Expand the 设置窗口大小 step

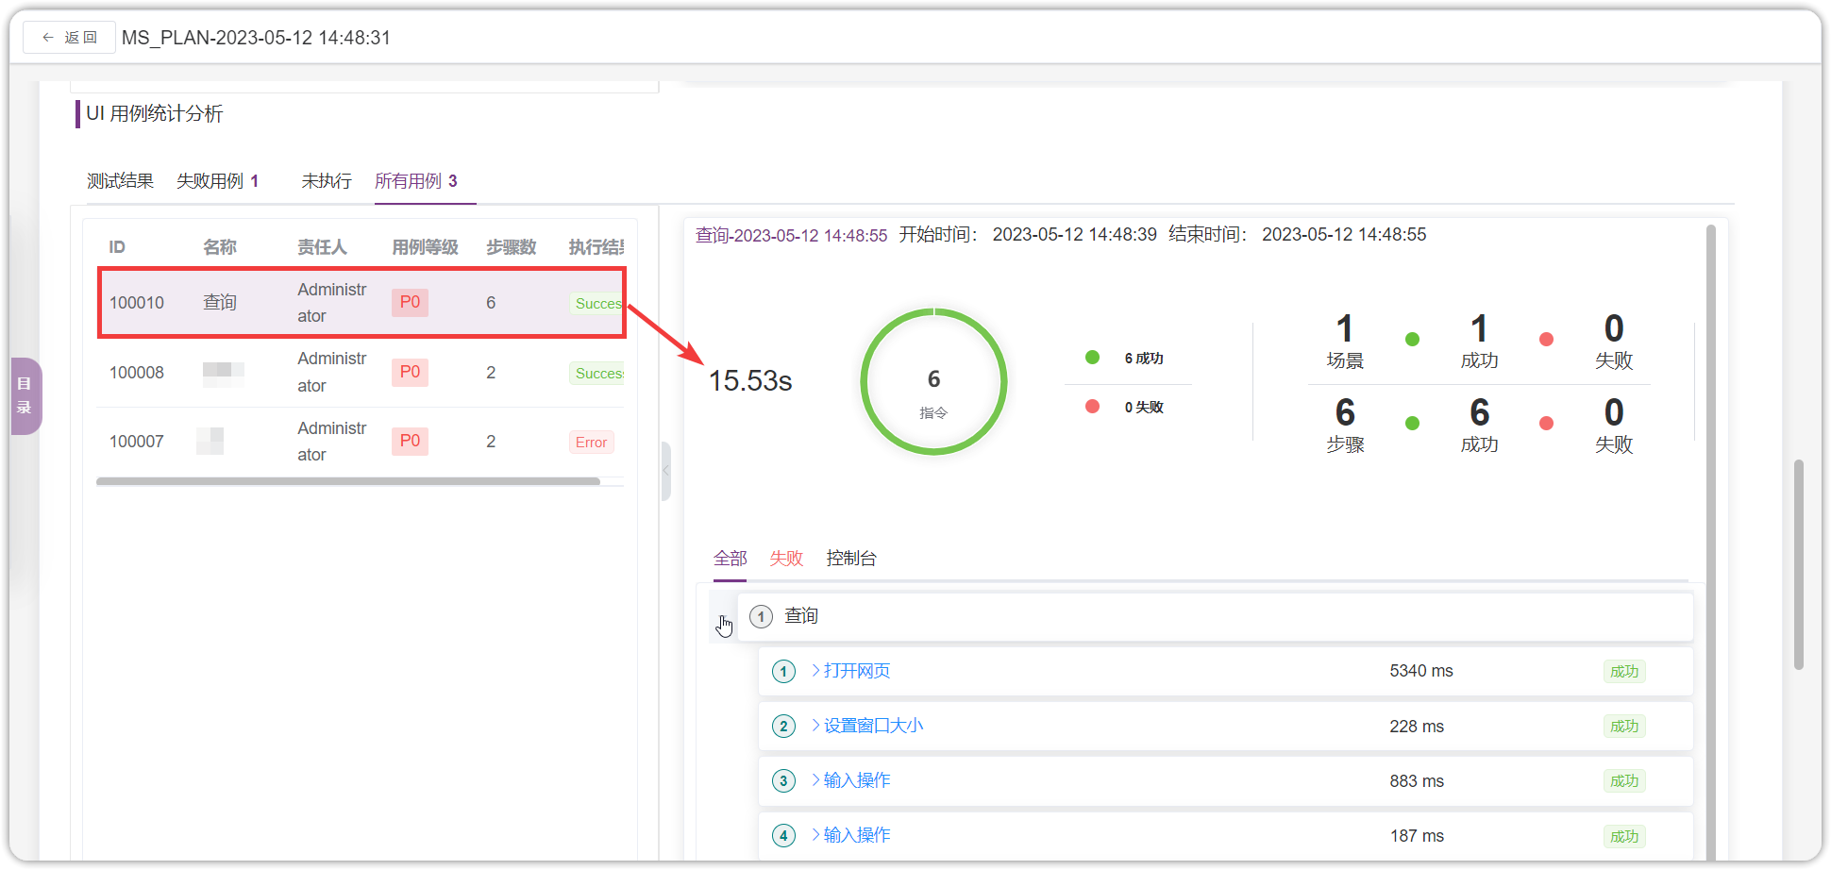(x=867, y=726)
